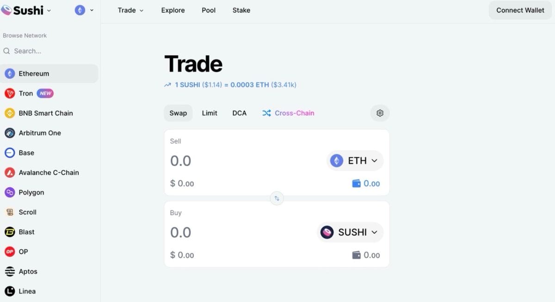Click the Tron network icon
The width and height of the screenshot is (555, 302).
point(9,93)
